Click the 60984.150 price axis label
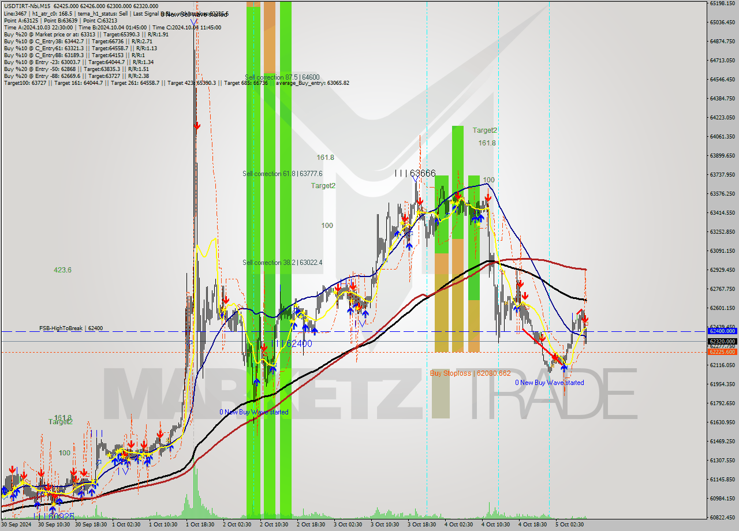Screen dimensions: 739x531 (722, 499)
